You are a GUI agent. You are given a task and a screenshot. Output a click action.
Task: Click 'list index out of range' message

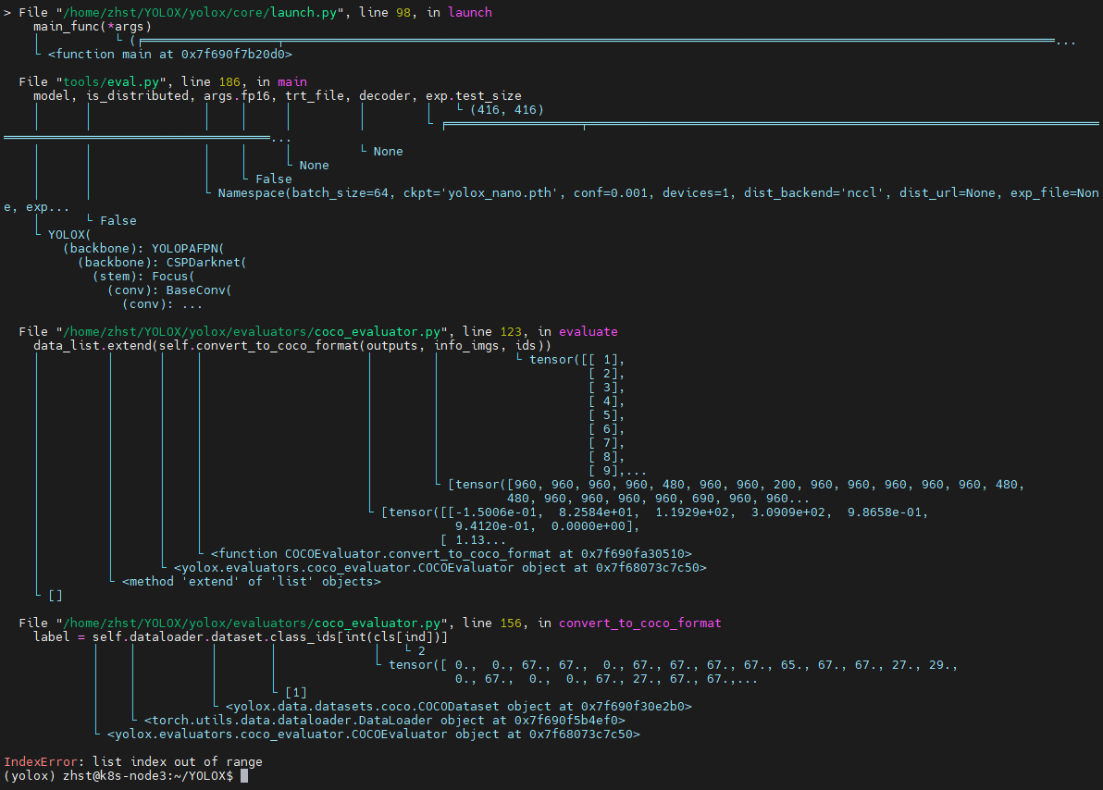(x=178, y=762)
